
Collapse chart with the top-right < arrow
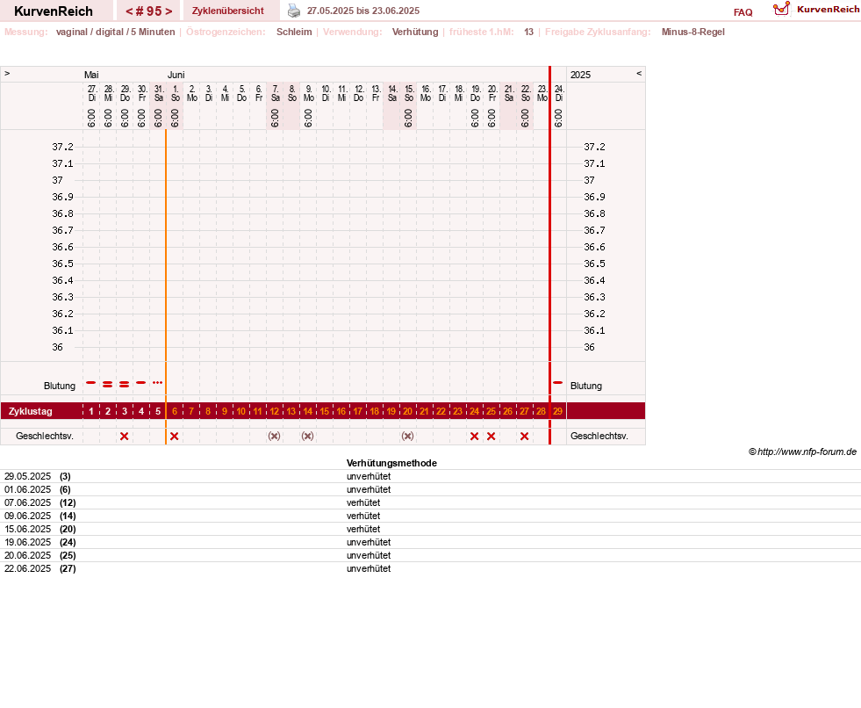point(639,73)
